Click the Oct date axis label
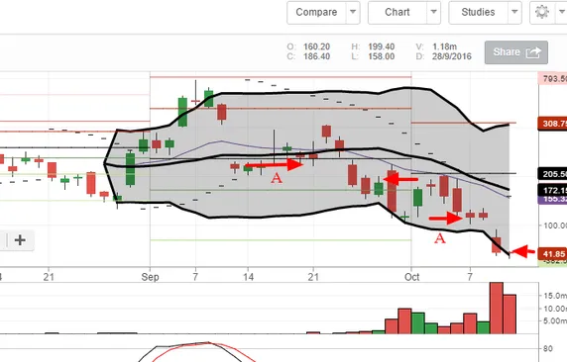The height and width of the screenshot is (362, 567). [x=412, y=277]
